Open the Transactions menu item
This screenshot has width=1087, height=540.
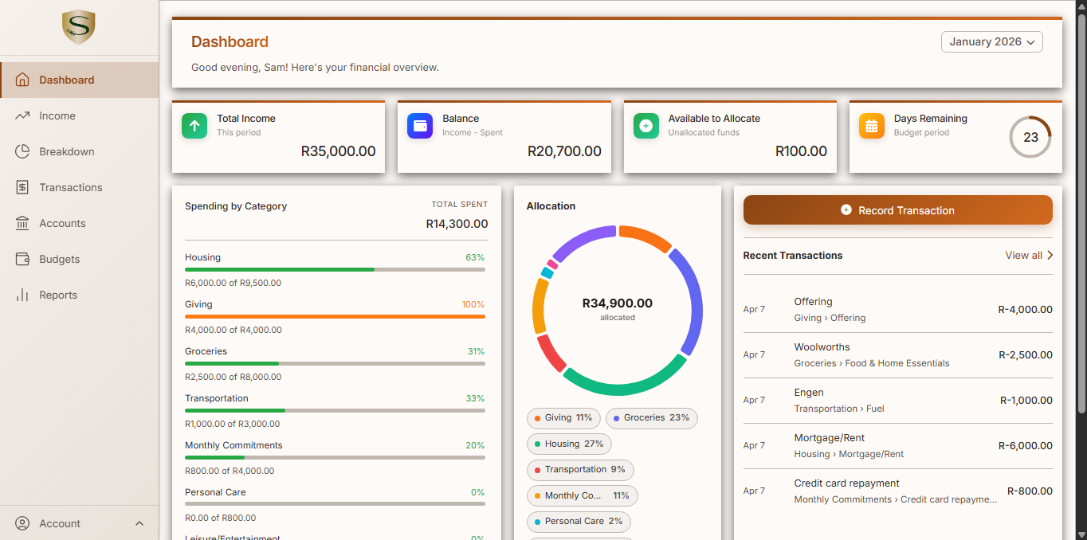[x=80, y=187]
